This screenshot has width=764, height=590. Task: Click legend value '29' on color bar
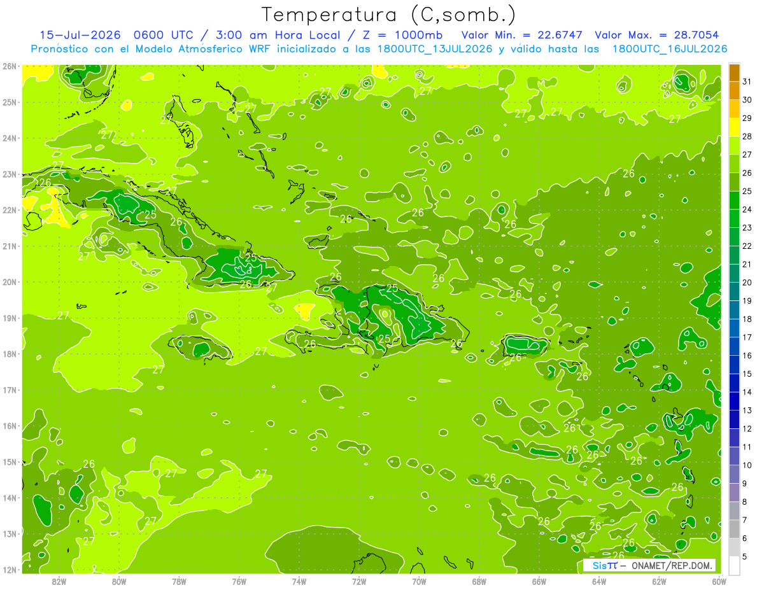(x=747, y=118)
